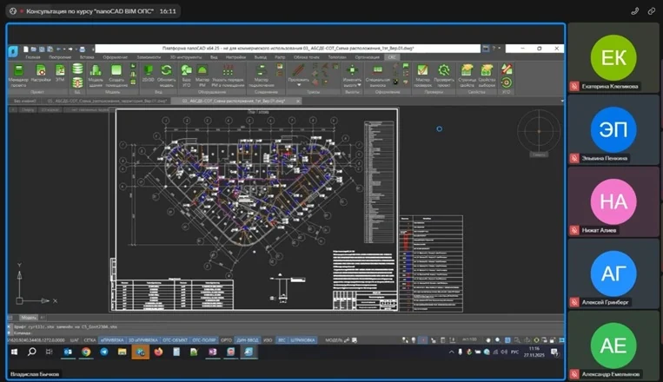
Task: Click the Создать помещение tool
Action: tap(116, 76)
